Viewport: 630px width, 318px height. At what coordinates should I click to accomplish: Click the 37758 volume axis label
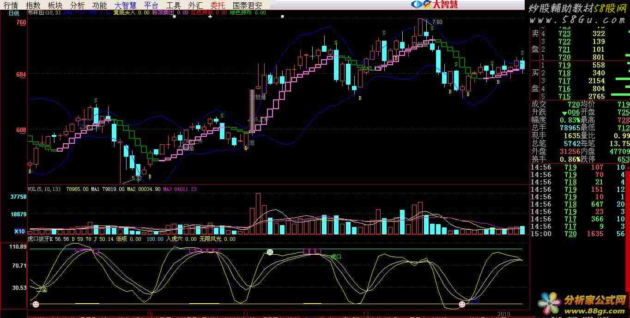(18, 197)
